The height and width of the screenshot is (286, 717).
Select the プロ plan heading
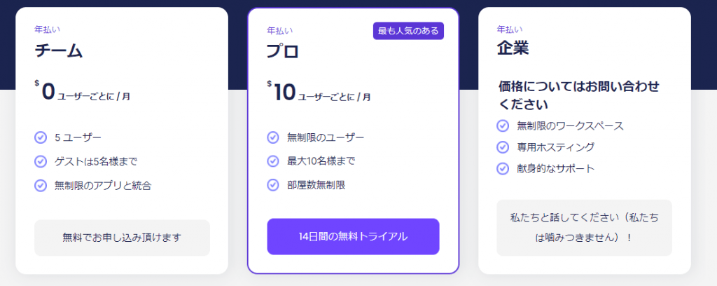click(x=283, y=51)
